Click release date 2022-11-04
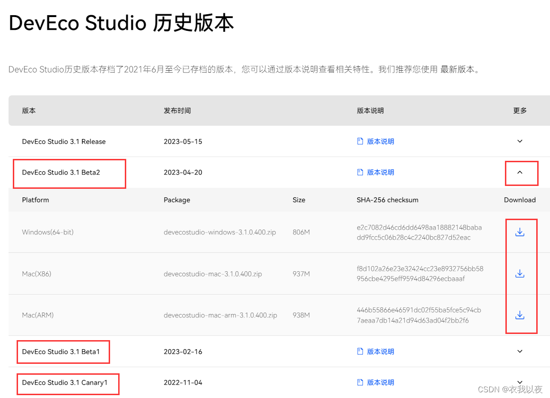This screenshot has height=398, width=550. pyautogui.click(x=183, y=382)
